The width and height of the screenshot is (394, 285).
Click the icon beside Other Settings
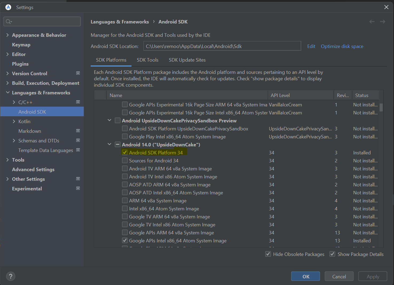tap(78, 179)
